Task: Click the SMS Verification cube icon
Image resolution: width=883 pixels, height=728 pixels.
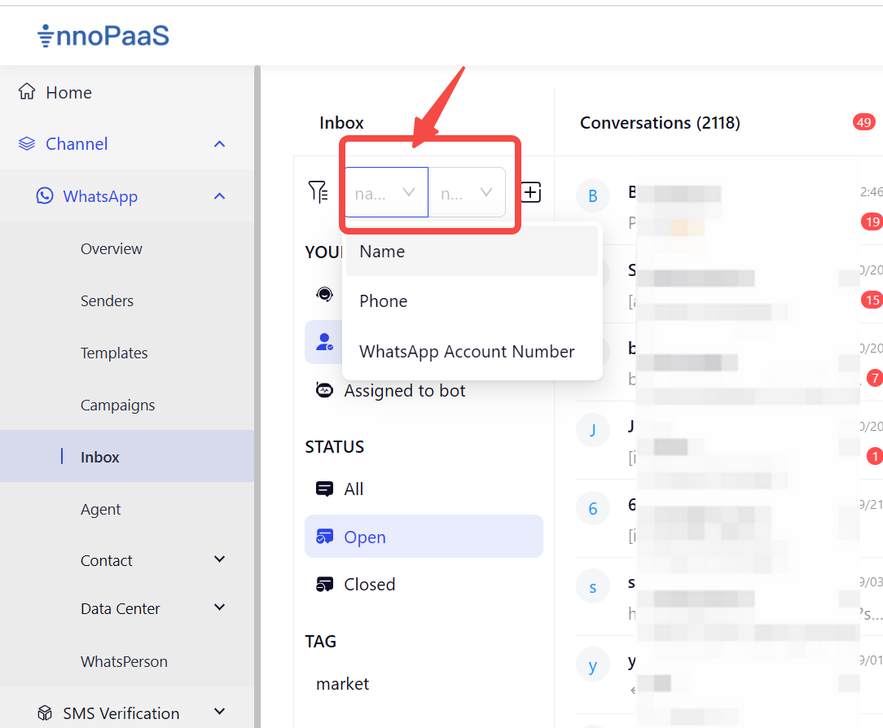Action: coord(45,713)
